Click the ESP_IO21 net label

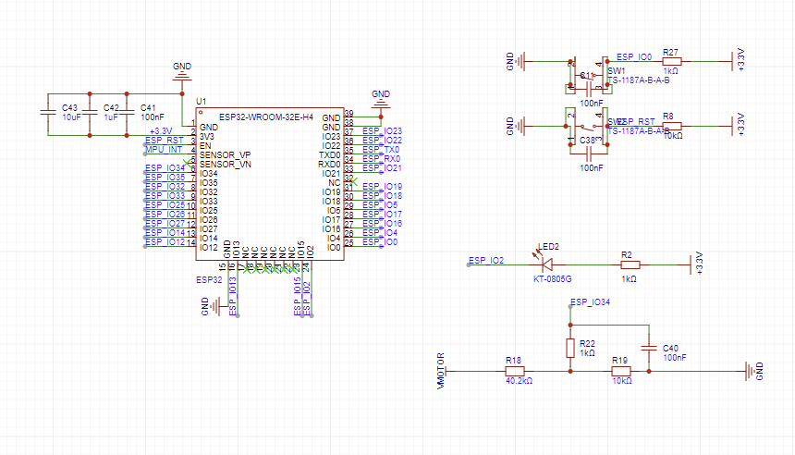383,168
